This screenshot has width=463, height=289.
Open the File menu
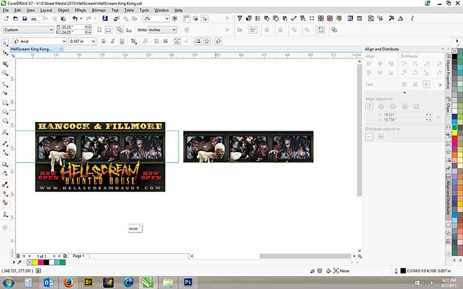6,10
